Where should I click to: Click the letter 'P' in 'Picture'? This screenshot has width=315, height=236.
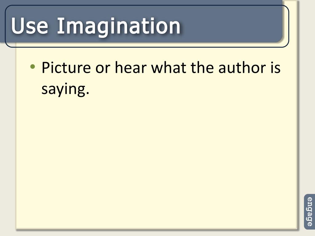[x=45, y=68]
